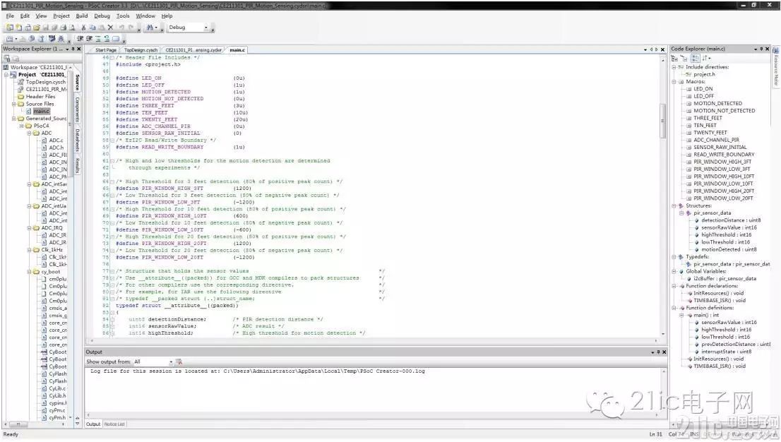Select ADC.c in the ADC folder

56,141
